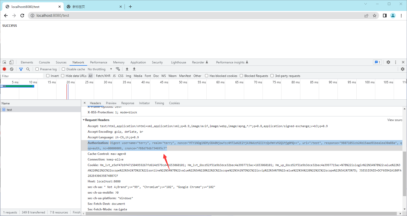The height and width of the screenshot is (216, 407).
Task: Check the Invert filter checkbox
Action: [x=48, y=76]
